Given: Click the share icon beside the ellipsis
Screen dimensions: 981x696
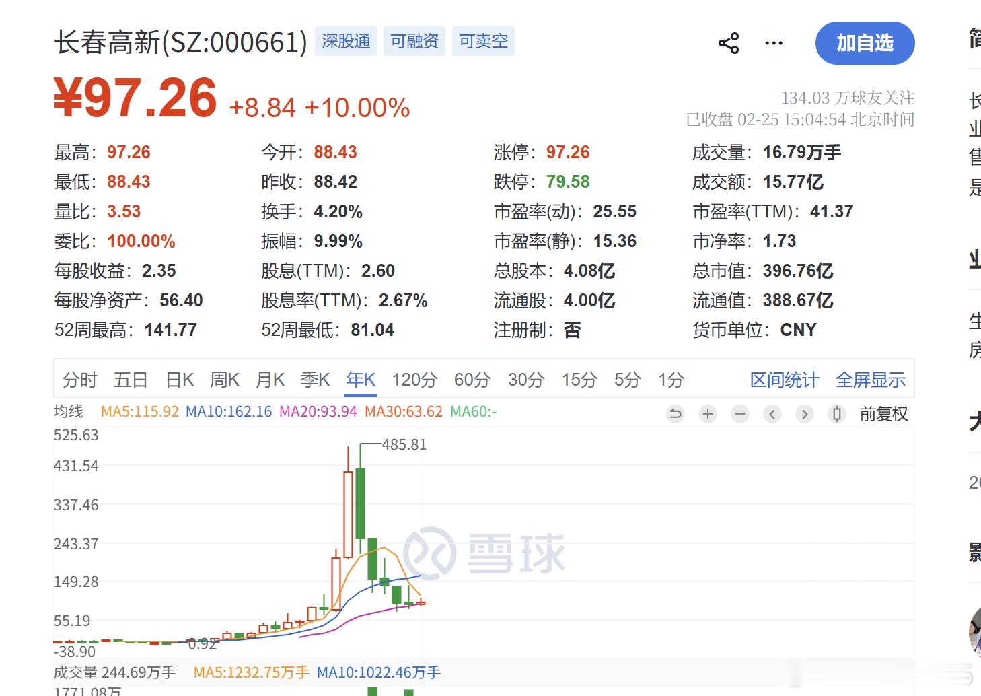Looking at the screenshot, I should 729,42.
